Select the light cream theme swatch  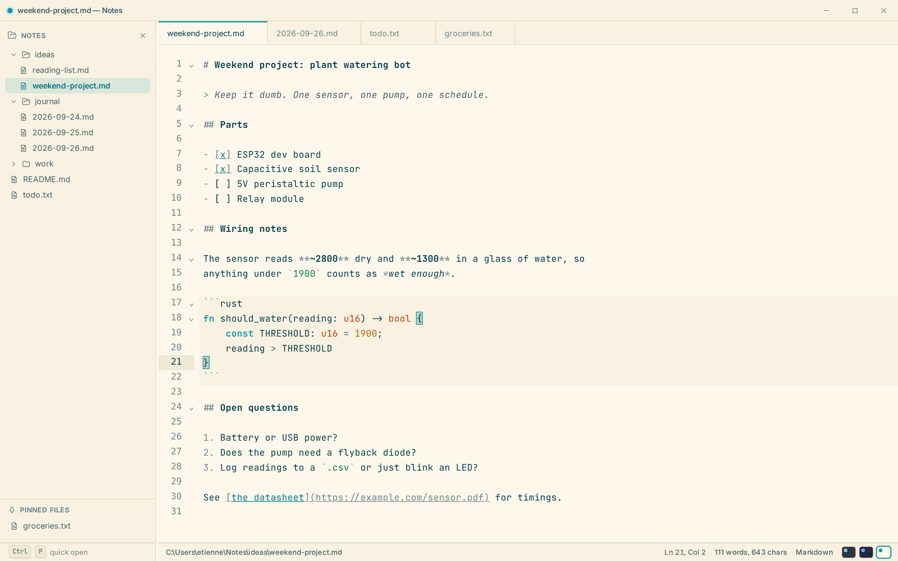pos(884,552)
